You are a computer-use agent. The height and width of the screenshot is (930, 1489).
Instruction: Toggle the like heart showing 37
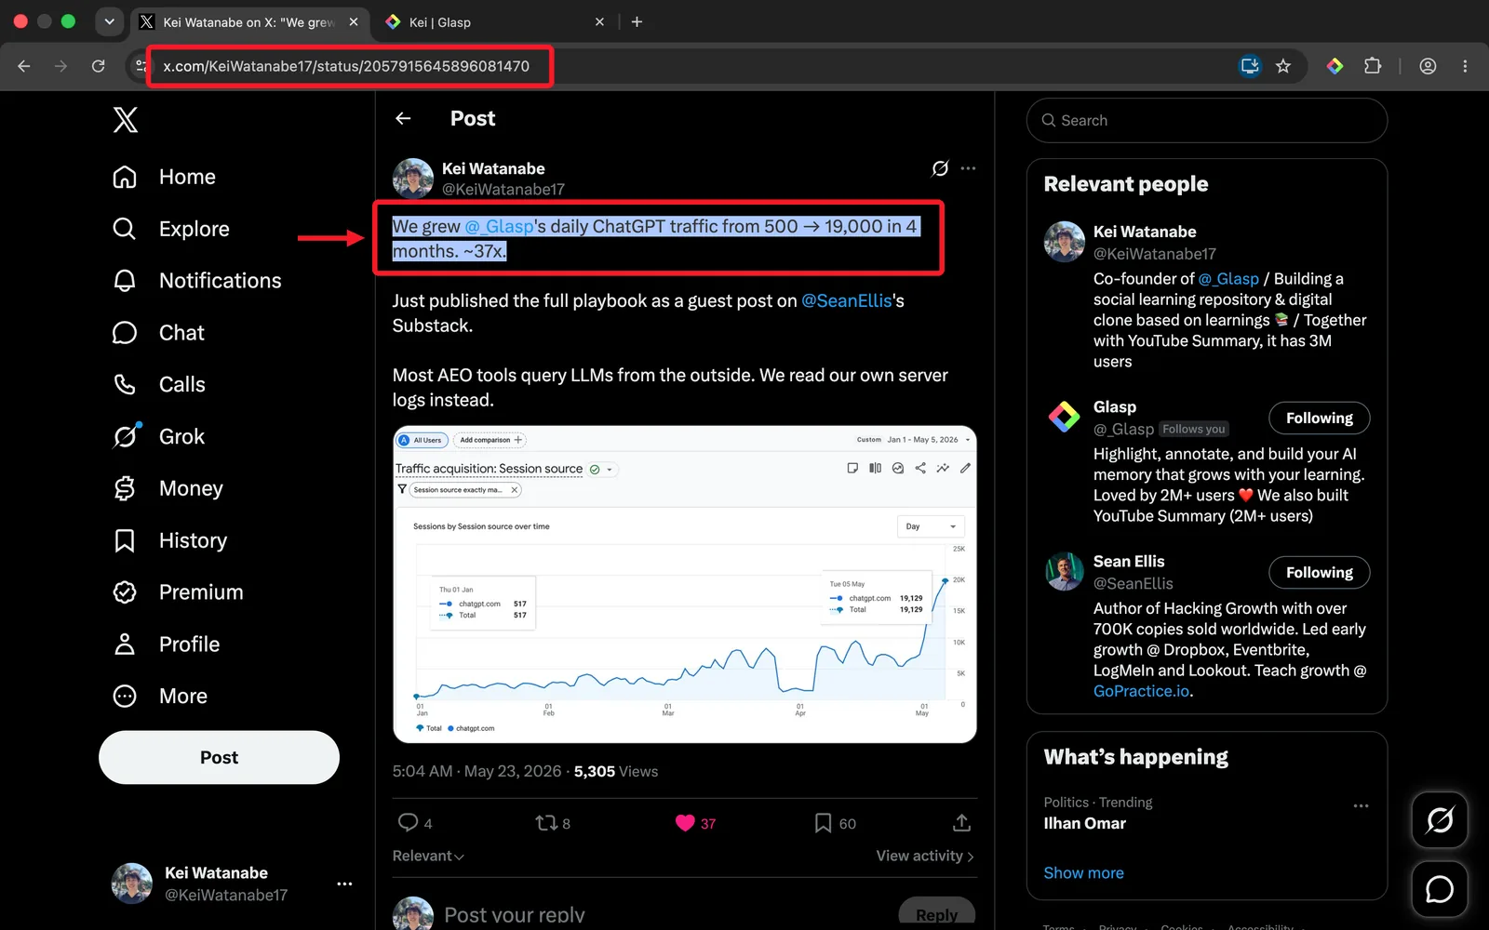click(685, 822)
